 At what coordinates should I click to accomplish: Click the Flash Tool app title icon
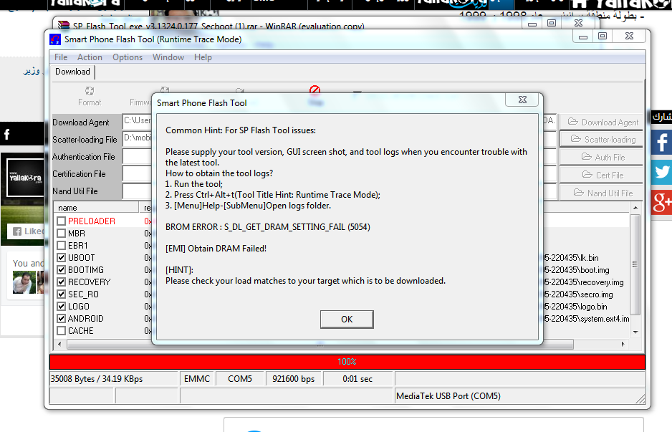point(55,39)
